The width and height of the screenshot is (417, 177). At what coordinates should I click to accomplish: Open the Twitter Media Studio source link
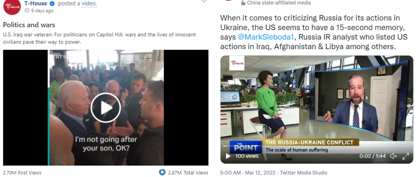pyautogui.click(x=303, y=173)
